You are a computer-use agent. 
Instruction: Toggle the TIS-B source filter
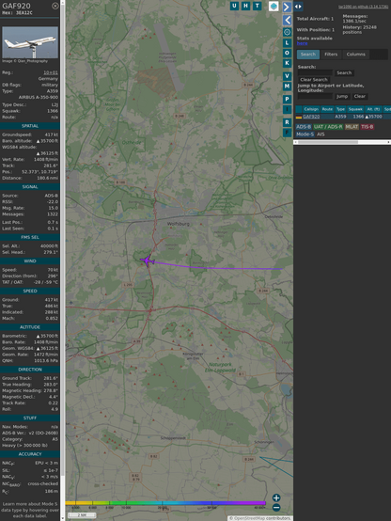coord(368,127)
